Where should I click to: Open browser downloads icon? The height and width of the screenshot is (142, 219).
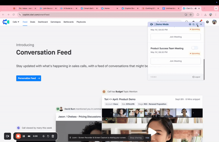[x=205, y=15]
